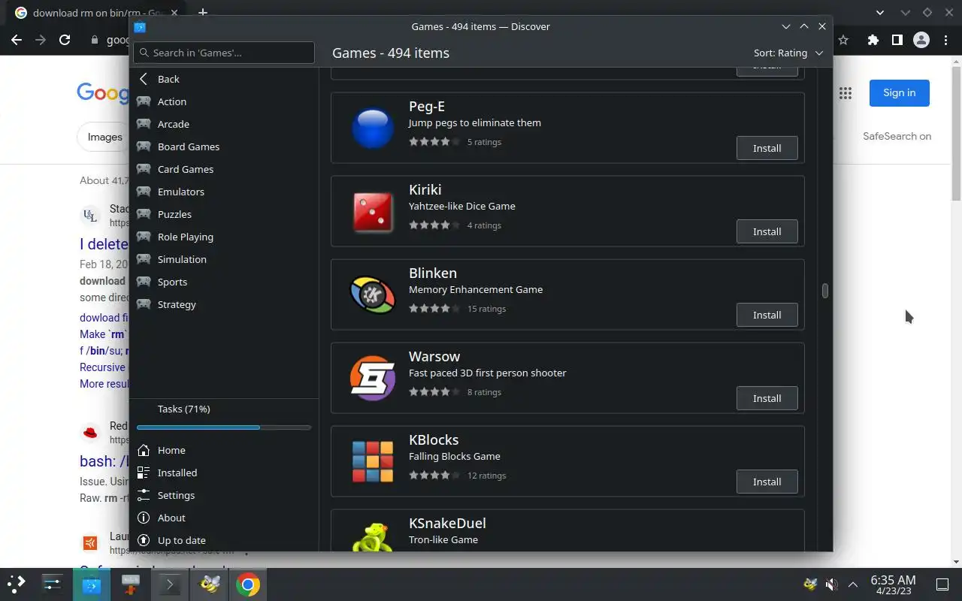Expand hidden system tray icons
This screenshot has width=962, height=601.
click(853, 584)
